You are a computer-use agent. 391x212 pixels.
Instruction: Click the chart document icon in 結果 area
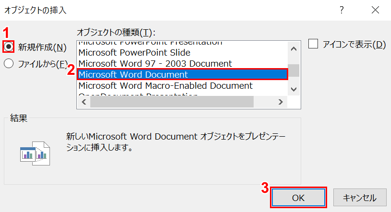coord(35,153)
